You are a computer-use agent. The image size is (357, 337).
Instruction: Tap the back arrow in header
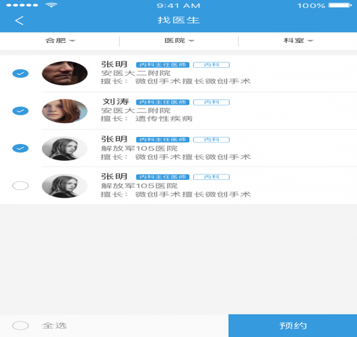click(19, 20)
